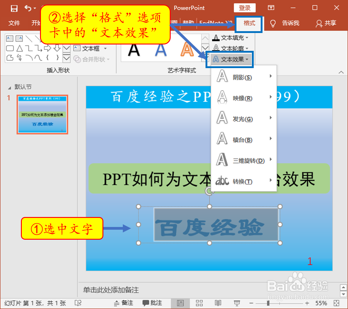Click the zoom slider handle
This screenshot has width=348, height=309.
pyautogui.click(x=268, y=303)
